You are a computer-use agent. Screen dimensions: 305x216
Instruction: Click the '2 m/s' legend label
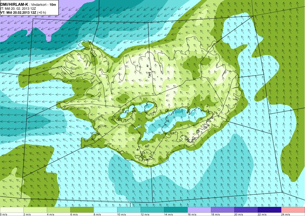click(x=27, y=214)
